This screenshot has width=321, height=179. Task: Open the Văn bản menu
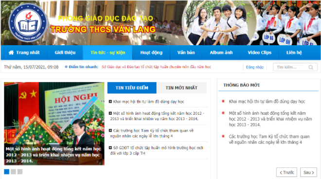[x=186, y=53]
